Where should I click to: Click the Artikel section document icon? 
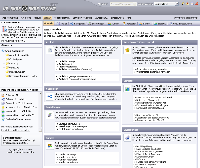pos(50,50)
